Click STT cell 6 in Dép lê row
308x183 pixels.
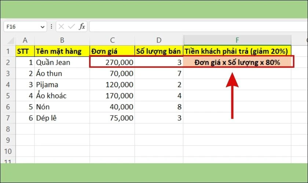tap(25, 118)
